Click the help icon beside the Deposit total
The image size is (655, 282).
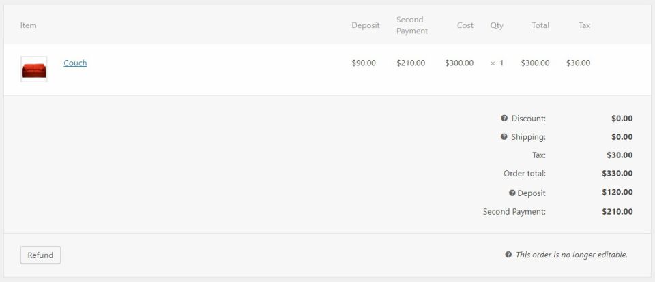coord(512,193)
